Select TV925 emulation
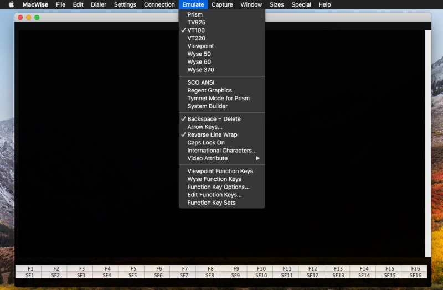Viewport: 443px width, 290px height. point(222,22)
